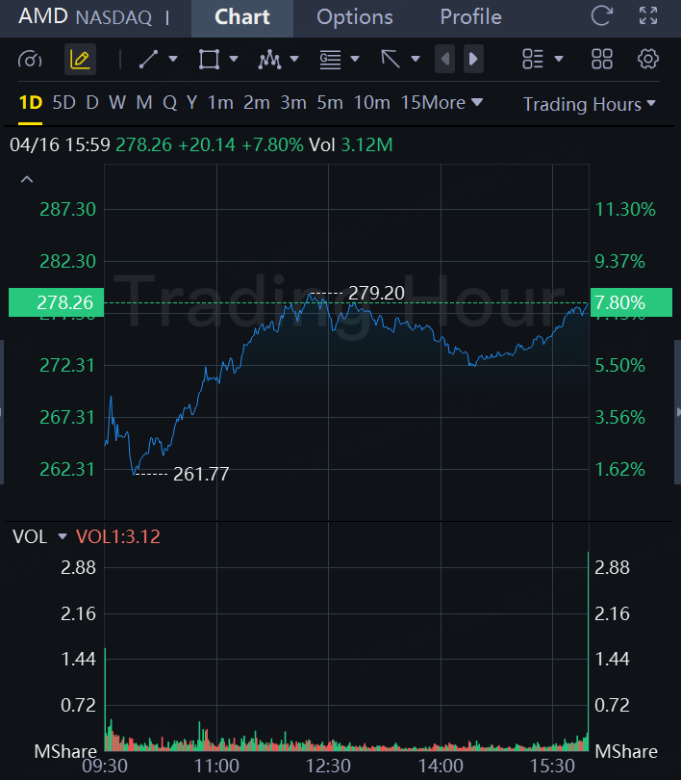Select the 5D timeframe
This screenshot has height=780, width=681.
pos(64,103)
